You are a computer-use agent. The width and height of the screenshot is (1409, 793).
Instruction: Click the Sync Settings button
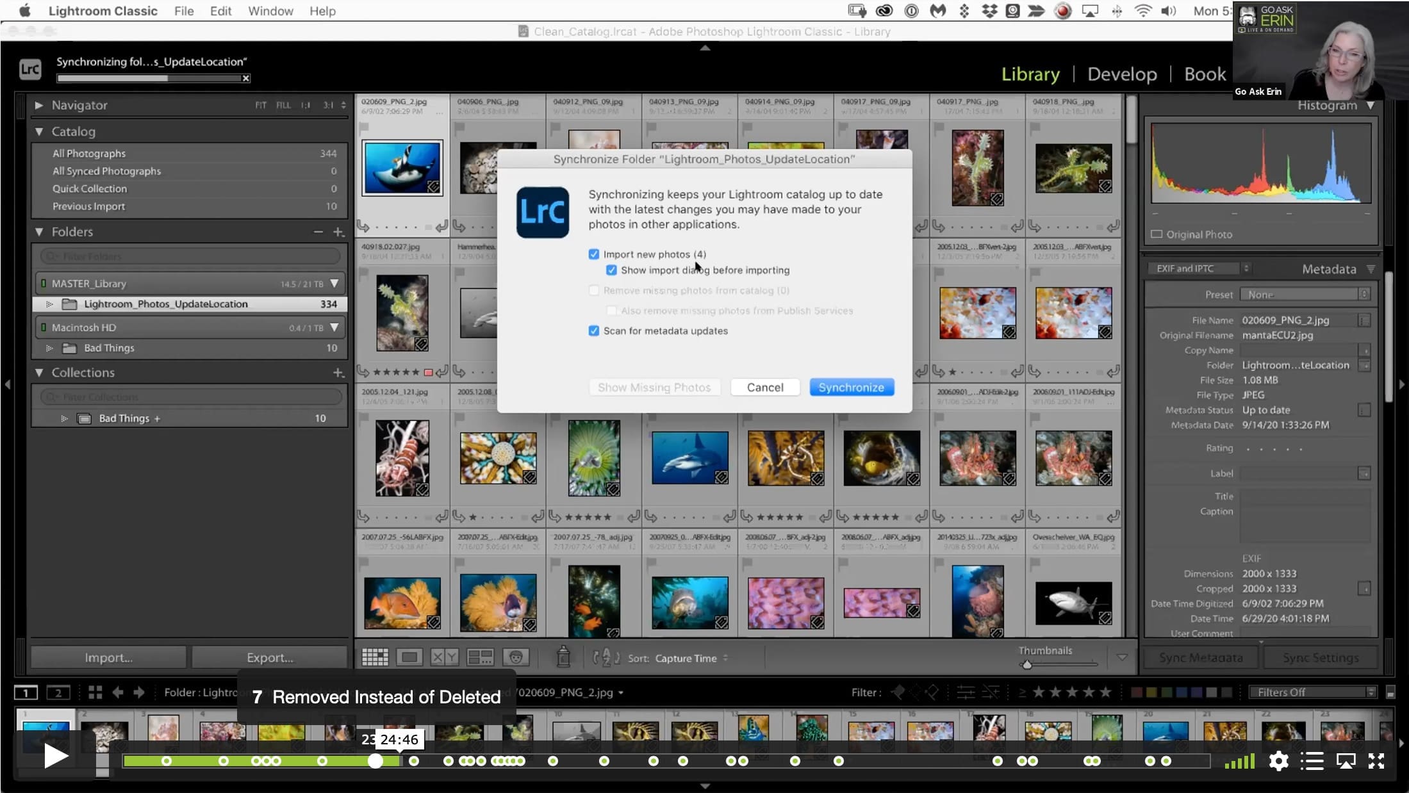click(x=1321, y=658)
